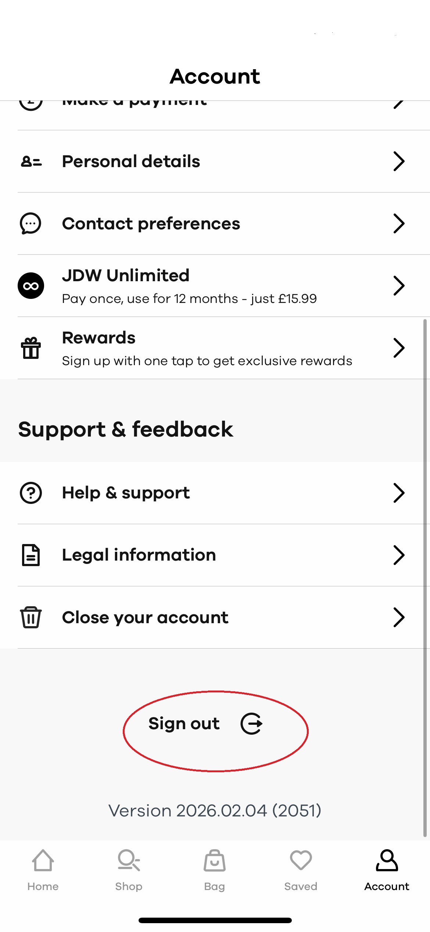Select Close your account option
This screenshot has width=430, height=932.
[x=145, y=617]
